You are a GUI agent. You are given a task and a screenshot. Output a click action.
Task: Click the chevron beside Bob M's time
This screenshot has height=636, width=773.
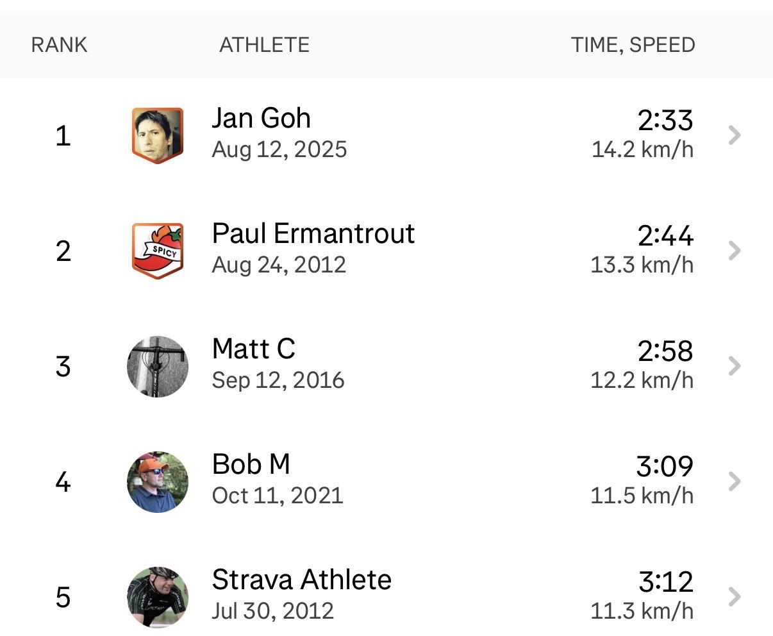735,481
